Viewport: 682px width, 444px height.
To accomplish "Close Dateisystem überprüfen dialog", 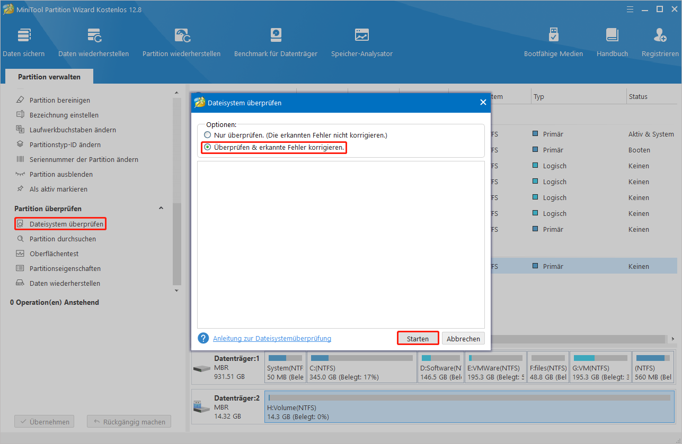I will (x=483, y=103).
